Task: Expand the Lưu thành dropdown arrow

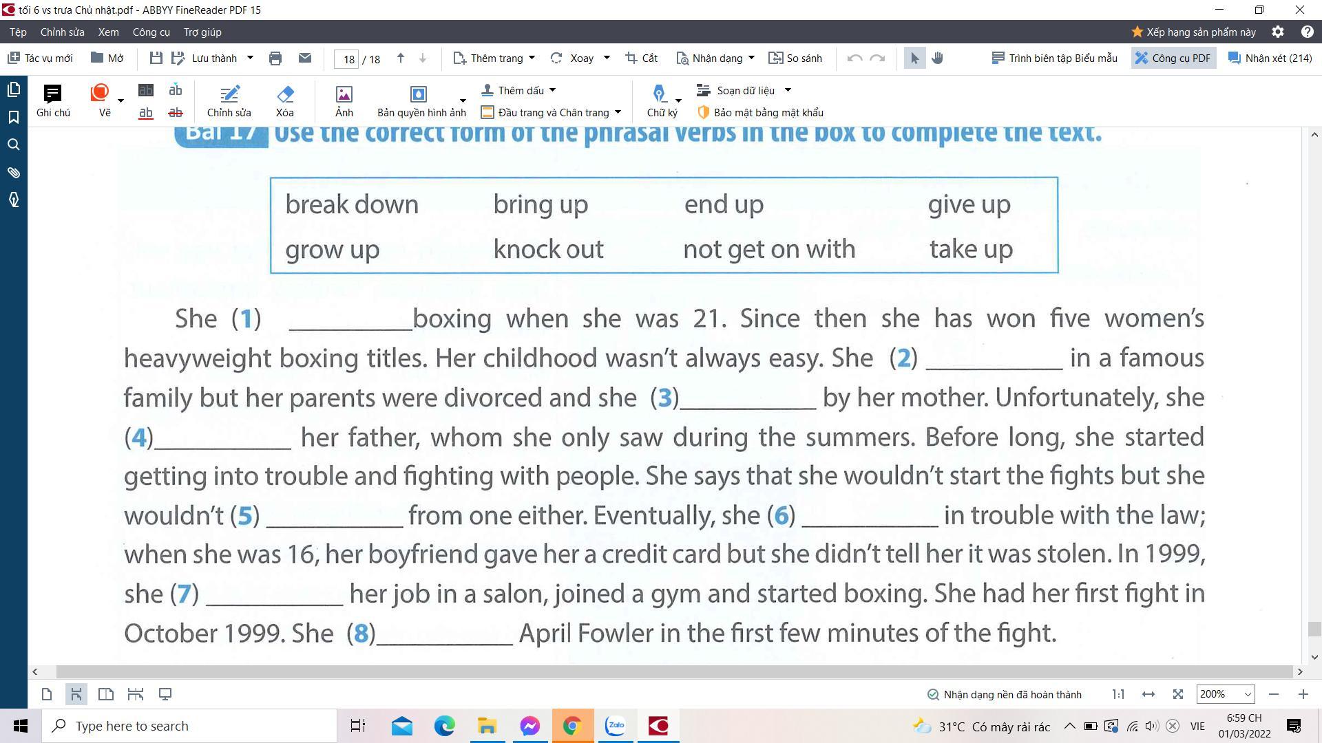Action: coord(250,58)
